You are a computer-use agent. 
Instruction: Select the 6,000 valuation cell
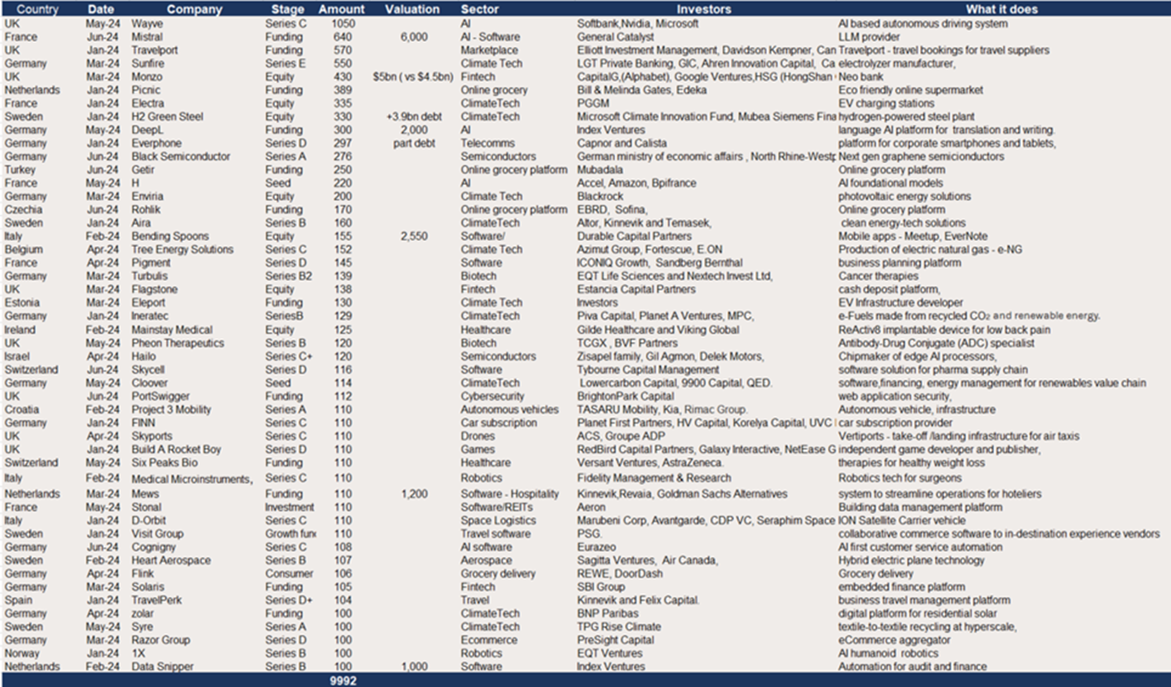coord(414,37)
